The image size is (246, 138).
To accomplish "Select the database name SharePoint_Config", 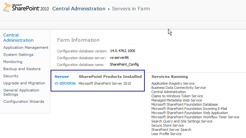I will point(124,64).
